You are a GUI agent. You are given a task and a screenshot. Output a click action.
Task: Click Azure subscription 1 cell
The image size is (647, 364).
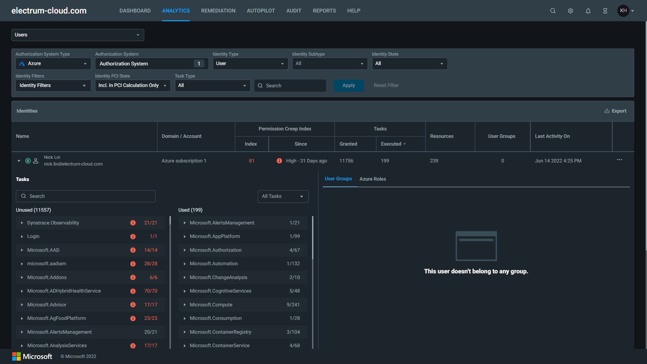pyautogui.click(x=184, y=161)
